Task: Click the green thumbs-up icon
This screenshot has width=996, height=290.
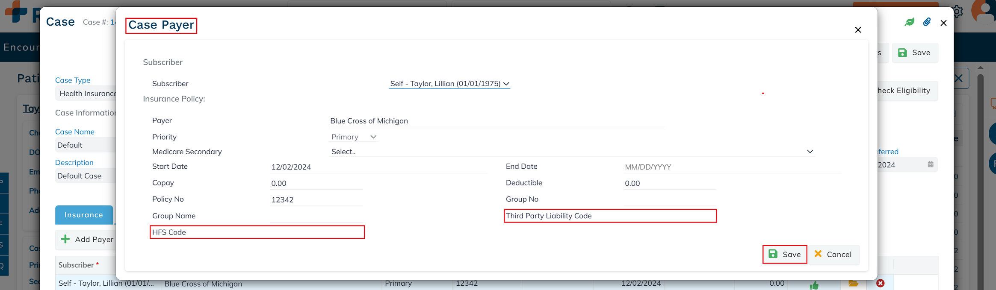Action: (x=814, y=285)
